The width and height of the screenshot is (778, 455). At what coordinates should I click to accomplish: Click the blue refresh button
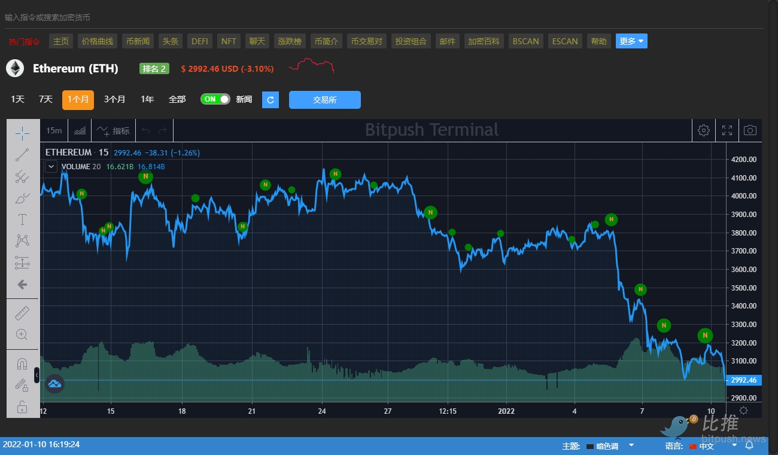click(x=271, y=100)
